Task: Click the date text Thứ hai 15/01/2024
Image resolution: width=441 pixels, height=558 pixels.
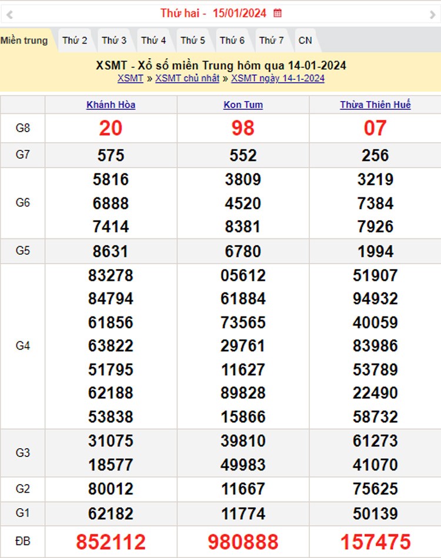Action: (x=213, y=13)
